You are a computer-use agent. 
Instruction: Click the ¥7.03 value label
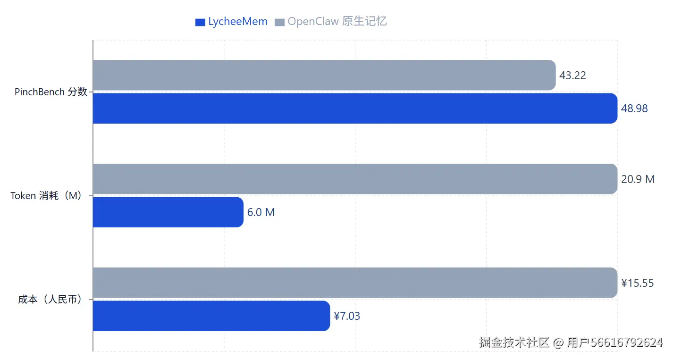click(x=347, y=316)
